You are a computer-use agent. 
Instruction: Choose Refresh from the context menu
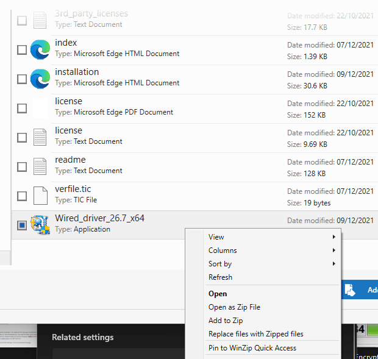pos(220,277)
